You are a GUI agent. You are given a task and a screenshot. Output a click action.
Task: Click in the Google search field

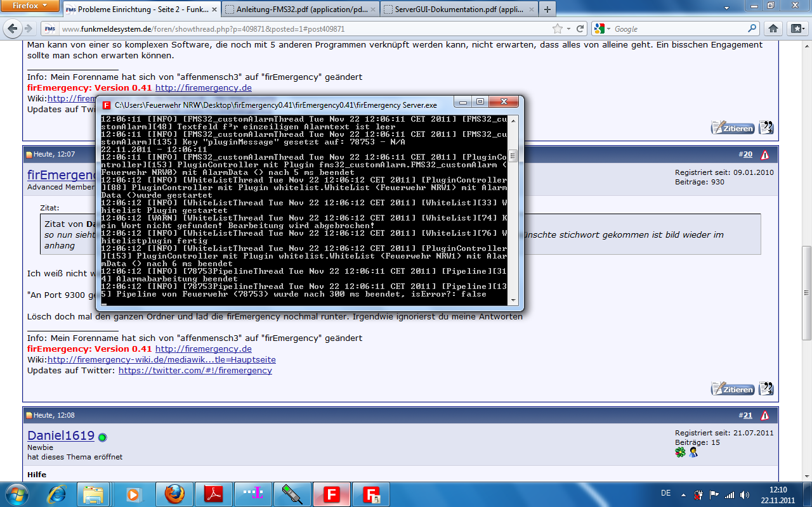coord(679,29)
